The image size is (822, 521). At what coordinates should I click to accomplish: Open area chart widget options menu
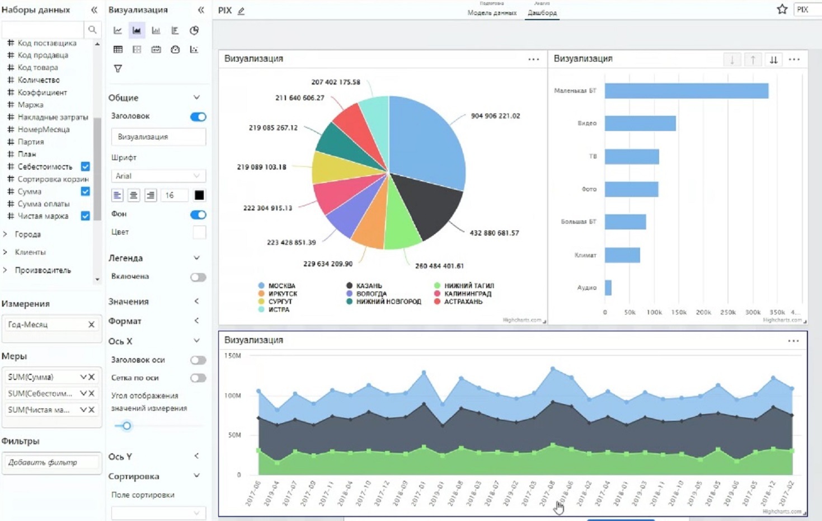pyautogui.click(x=793, y=340)
